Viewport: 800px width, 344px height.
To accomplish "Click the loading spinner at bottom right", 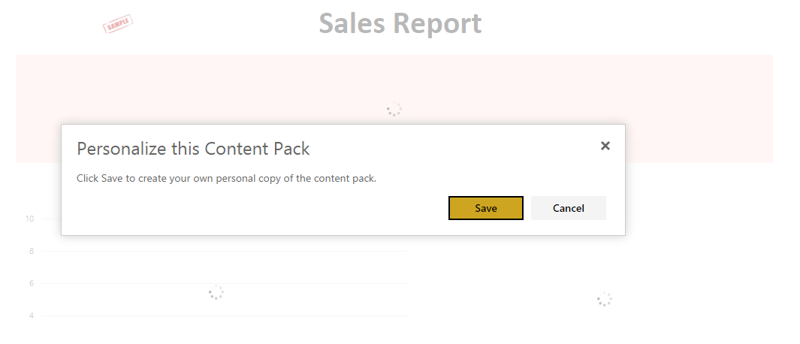I will coord(605,299).
